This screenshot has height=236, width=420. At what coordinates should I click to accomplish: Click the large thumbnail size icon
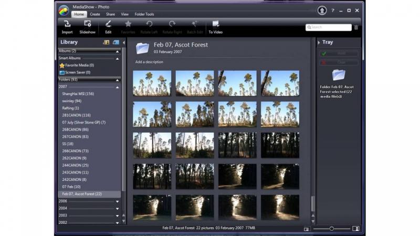point(355,229)
